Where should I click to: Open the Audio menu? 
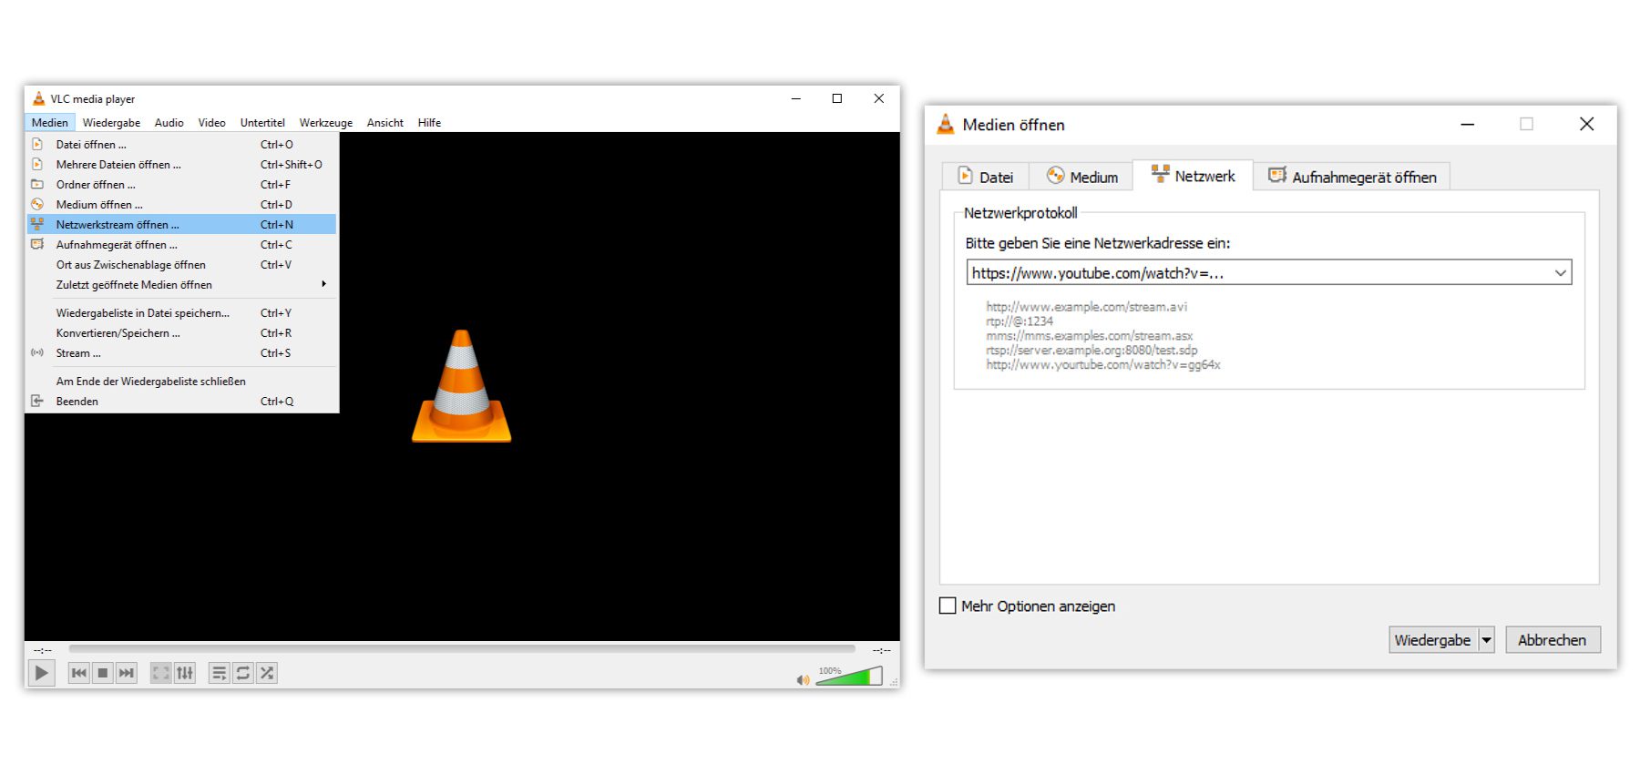(x=169, y=122)
